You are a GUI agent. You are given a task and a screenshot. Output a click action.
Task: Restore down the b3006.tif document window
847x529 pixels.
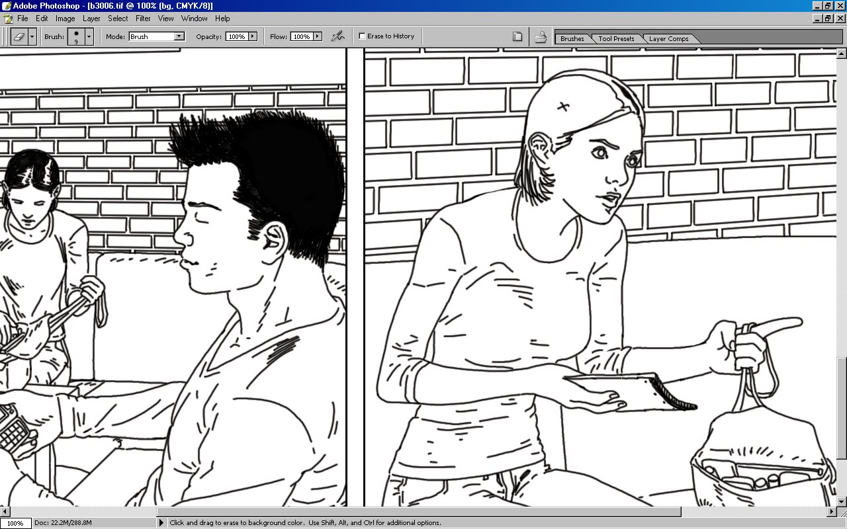pos(829,19)
